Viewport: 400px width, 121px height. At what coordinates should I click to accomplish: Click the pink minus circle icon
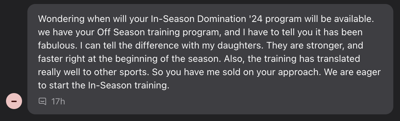click(x=14, y=101)
